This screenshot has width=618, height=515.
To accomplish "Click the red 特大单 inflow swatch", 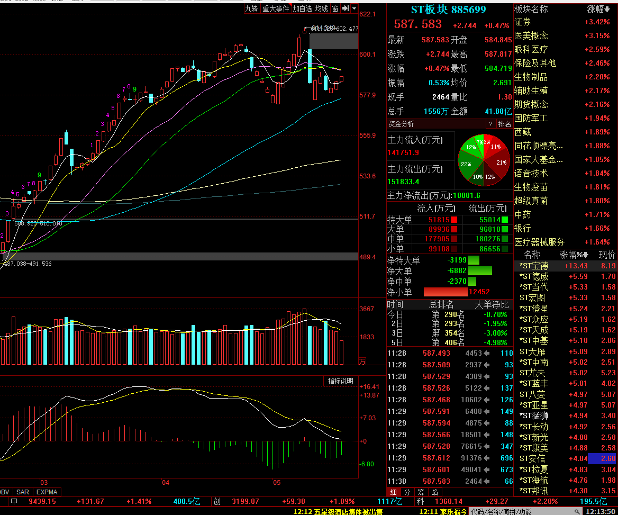I will coord(454,220).
